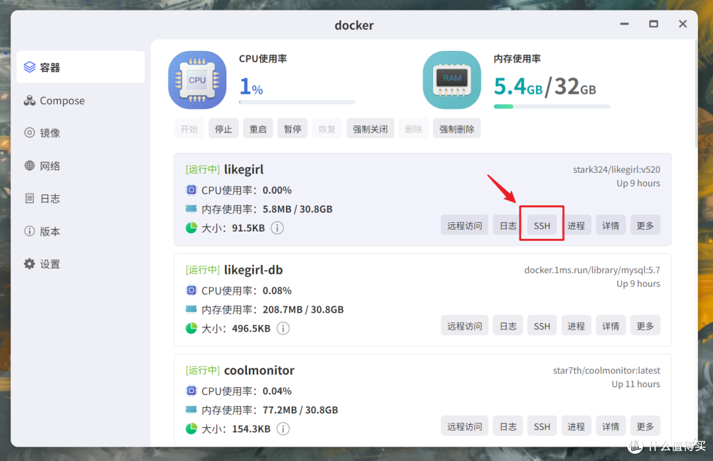Open 远程访问 for likegirl container
The width and height of the screenshot is (713, 461).
[464, 226]
